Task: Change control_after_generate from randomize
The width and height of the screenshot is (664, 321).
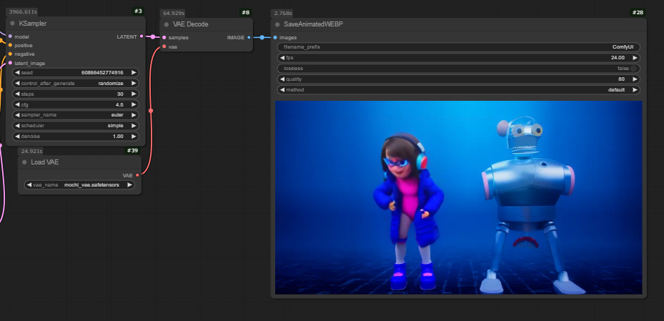Action: [75, 83]
